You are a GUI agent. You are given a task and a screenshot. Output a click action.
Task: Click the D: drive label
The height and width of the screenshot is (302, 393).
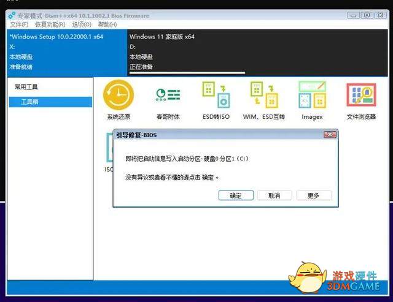tap(133, 47)
